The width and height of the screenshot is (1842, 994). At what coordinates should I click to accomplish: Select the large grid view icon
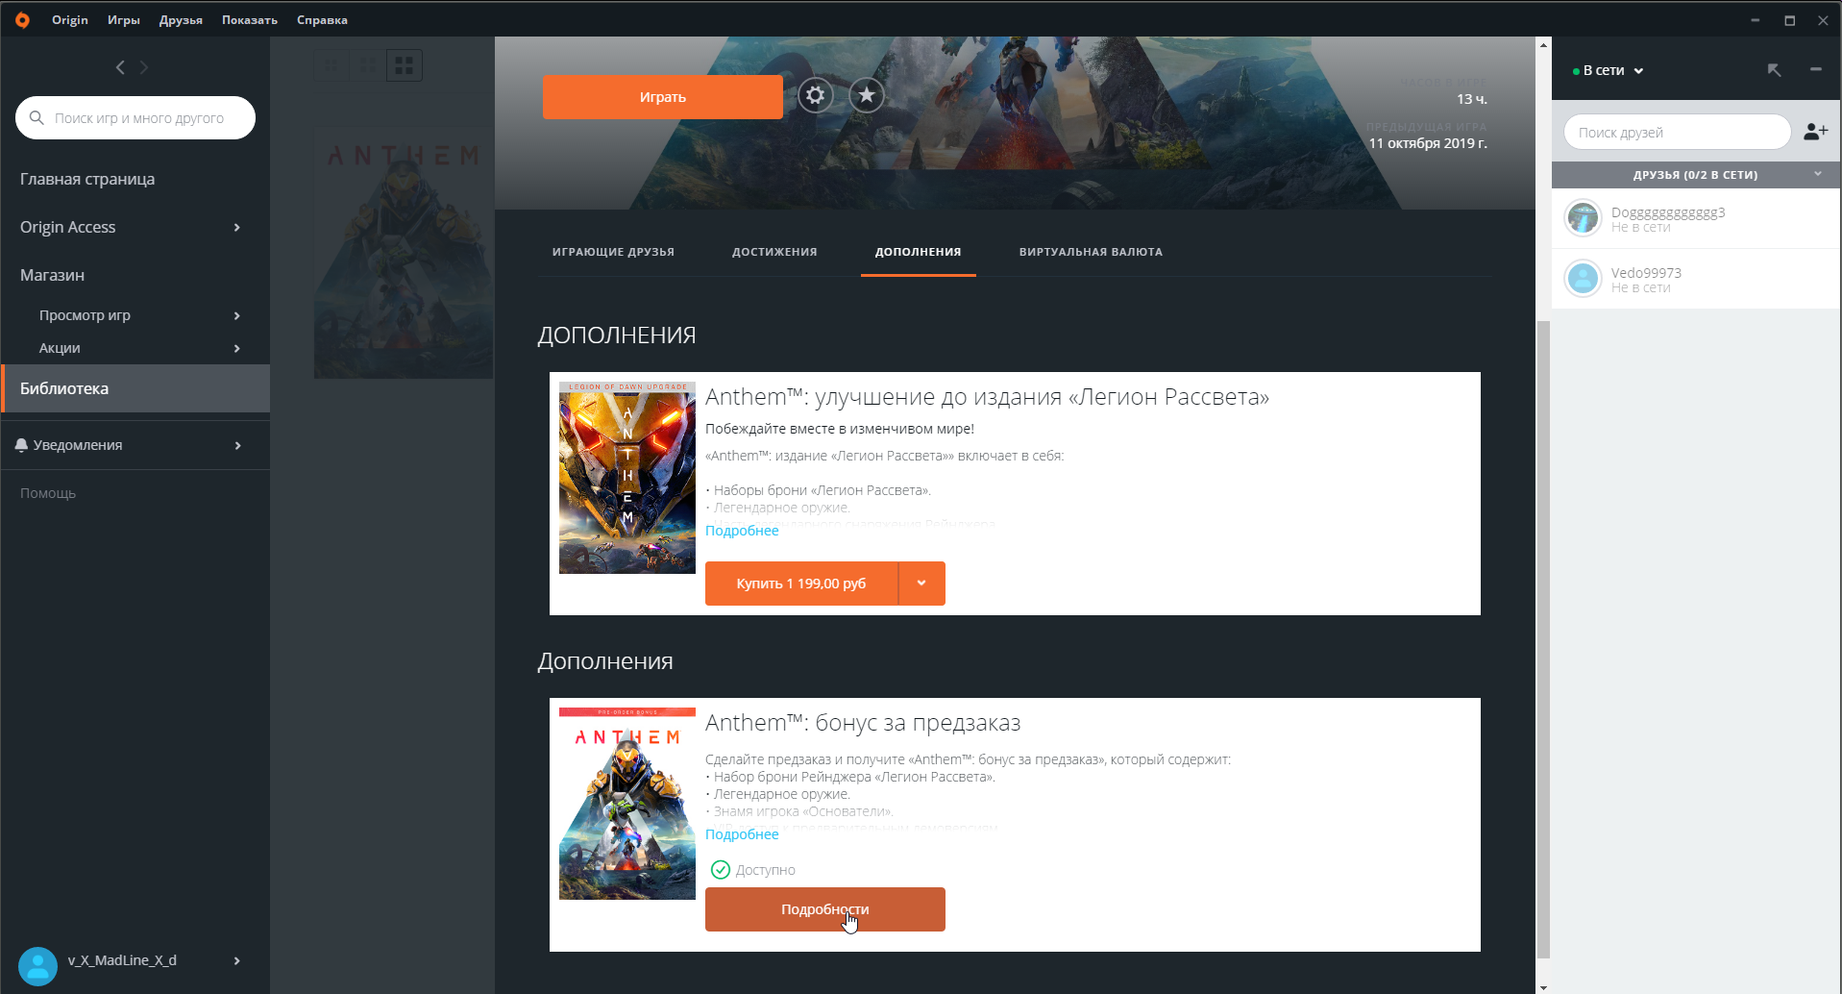405,65
